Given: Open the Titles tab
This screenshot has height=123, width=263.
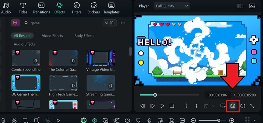Looking at the screenshot, I should point(23,8).
